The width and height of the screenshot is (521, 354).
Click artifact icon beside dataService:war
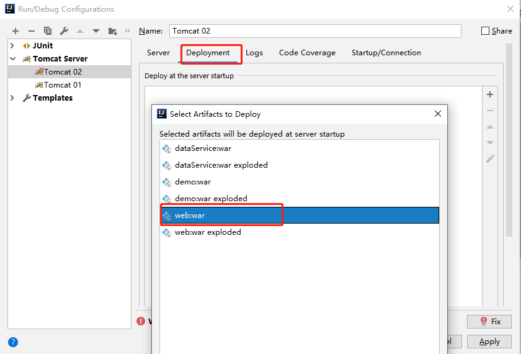(x=166, y=148)
